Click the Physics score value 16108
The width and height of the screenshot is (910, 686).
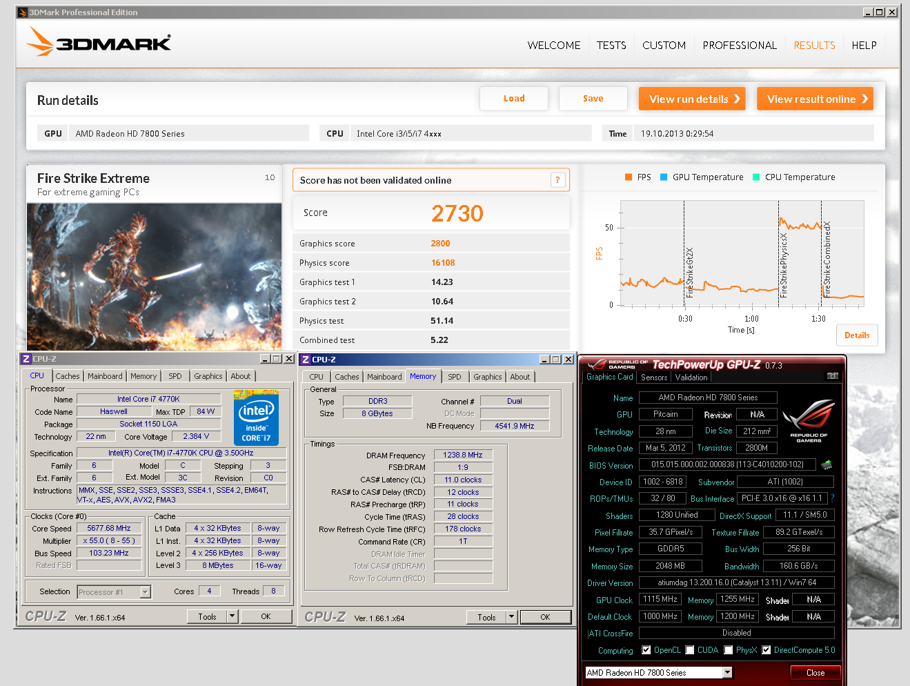443,263
